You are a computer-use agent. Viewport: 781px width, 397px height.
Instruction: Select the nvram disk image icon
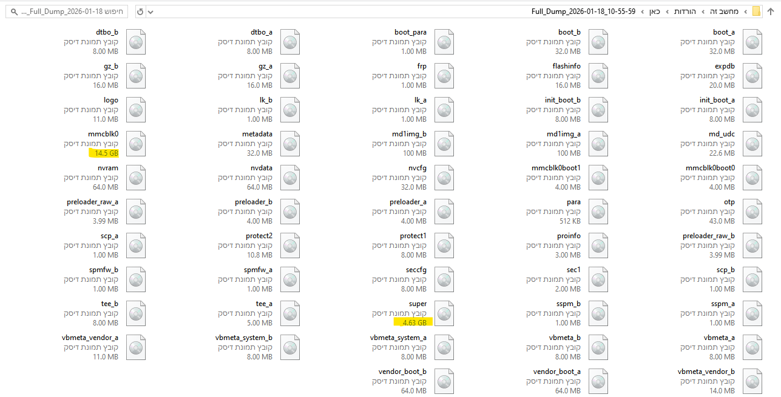(136, 178)
